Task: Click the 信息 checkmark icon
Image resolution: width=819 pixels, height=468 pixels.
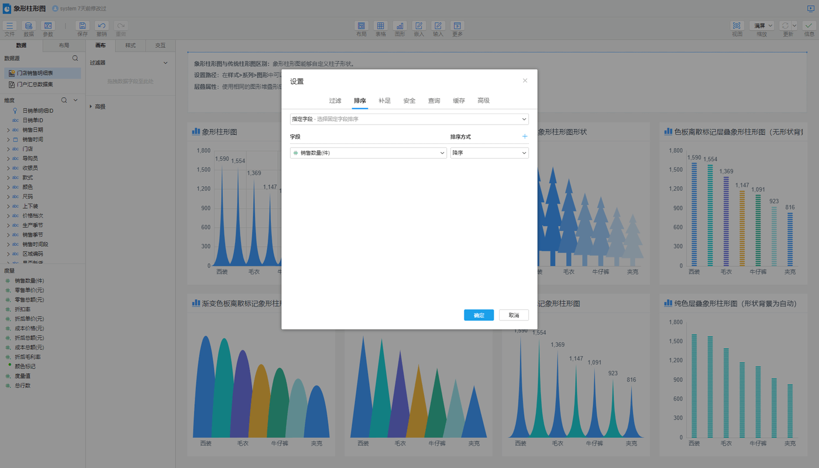Action: tap(808, 26)
